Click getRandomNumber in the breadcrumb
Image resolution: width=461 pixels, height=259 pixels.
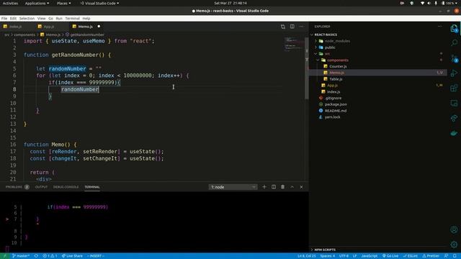click(87, 35)
